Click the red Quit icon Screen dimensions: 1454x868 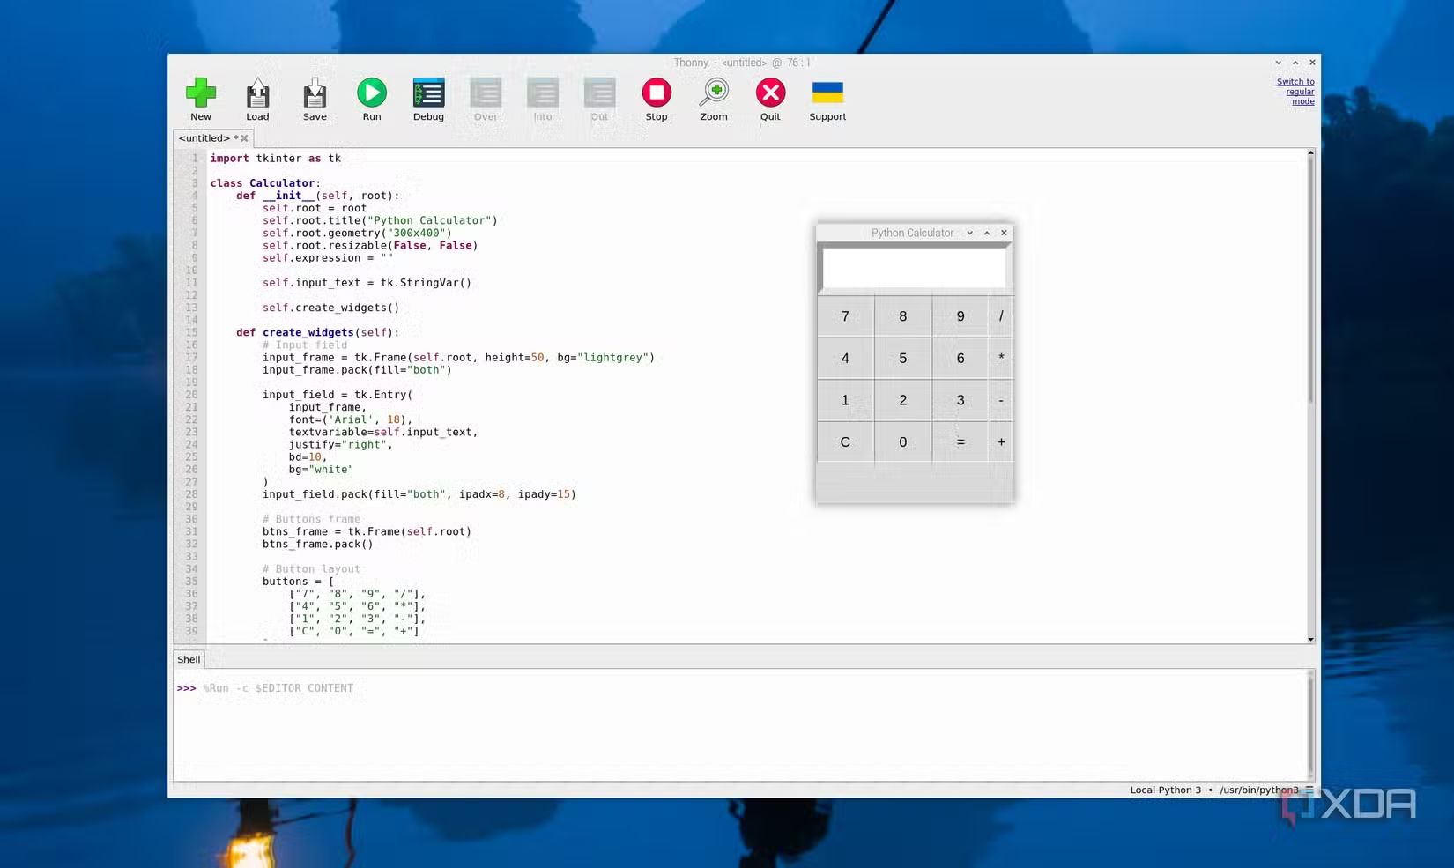coord(770,93)
